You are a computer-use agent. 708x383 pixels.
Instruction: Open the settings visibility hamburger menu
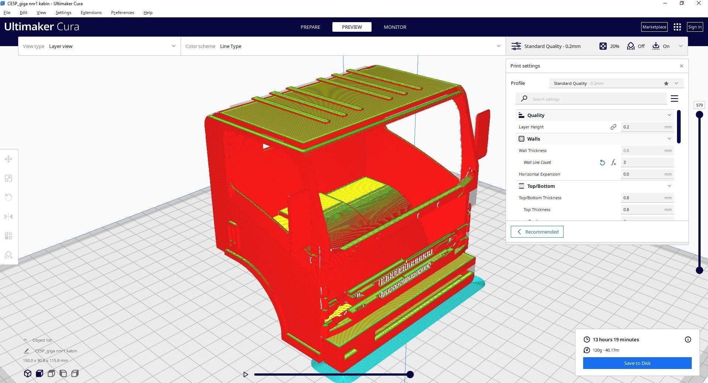pos(674,99)
